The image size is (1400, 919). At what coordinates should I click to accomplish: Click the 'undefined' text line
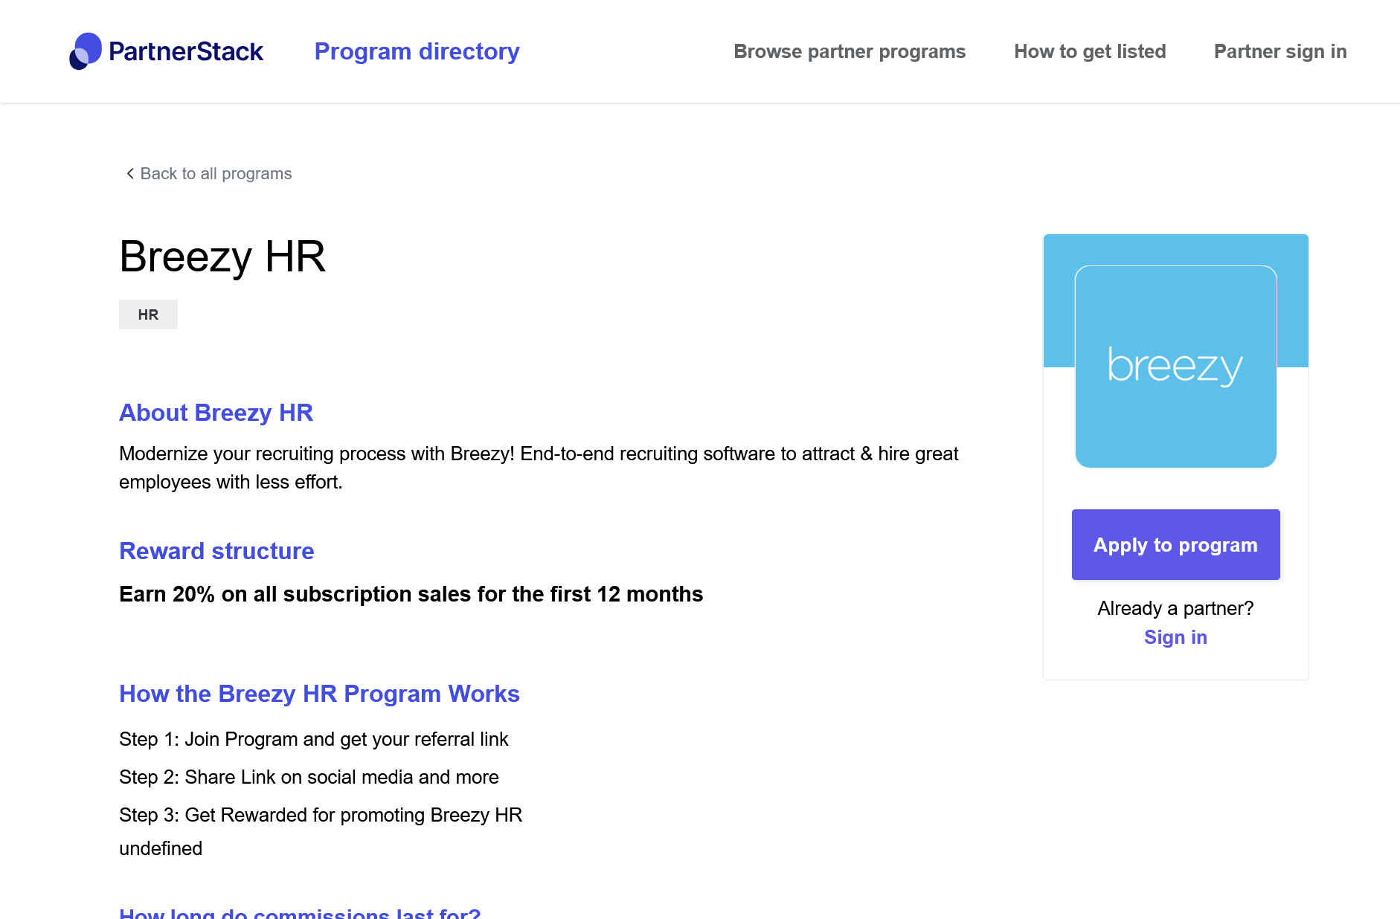(161, 848)
